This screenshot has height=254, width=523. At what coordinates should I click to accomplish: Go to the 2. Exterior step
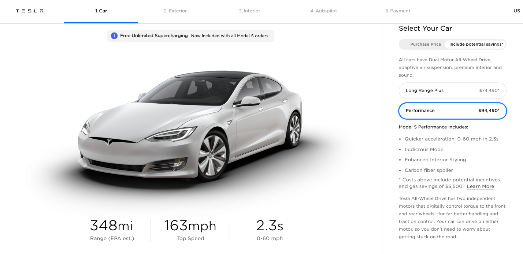(175, 11)
